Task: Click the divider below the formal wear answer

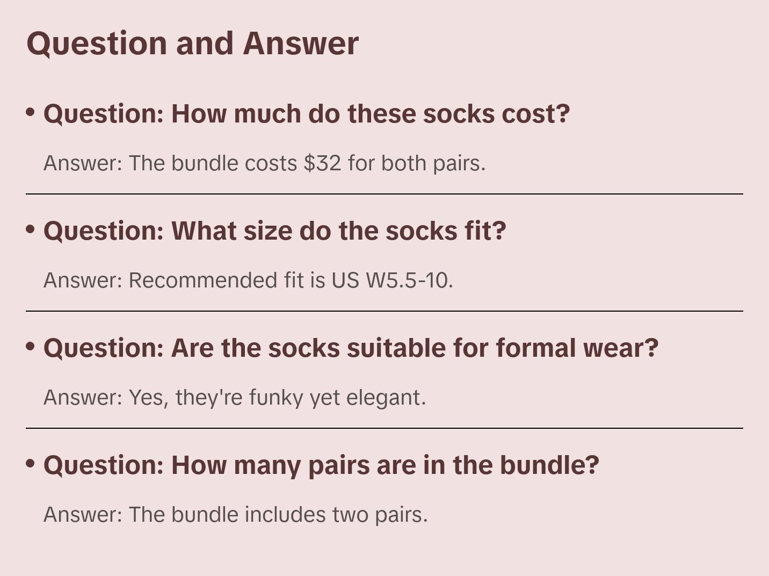Action: (x=384, y=428)
